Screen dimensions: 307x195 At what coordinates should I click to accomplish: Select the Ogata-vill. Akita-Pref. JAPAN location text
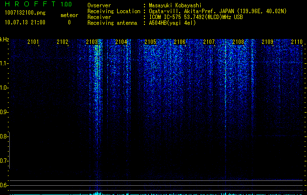click(x=218, y=11)
